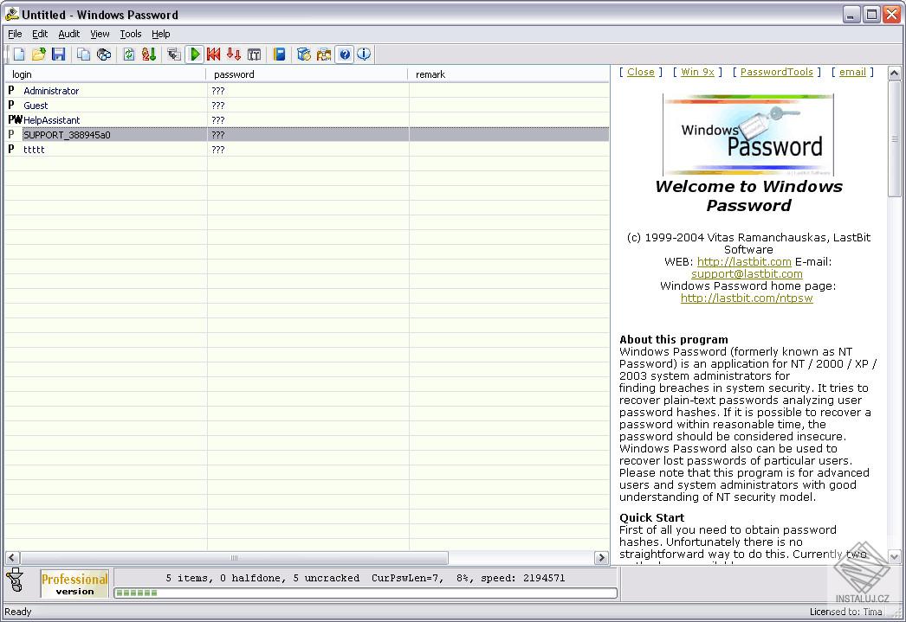This screenshot has height=622, width=906.
Task: Click the Save floppy disk icon
Action: coord(58,55)
